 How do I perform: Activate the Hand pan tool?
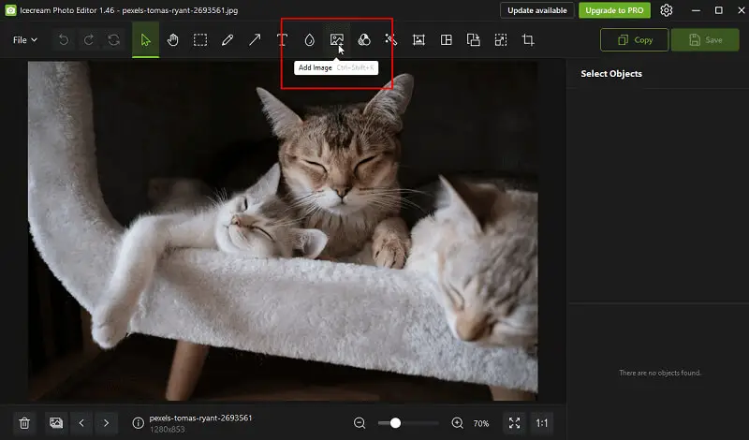(173, 40)
